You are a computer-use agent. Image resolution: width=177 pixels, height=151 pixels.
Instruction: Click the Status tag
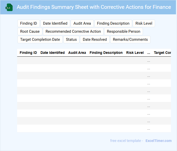pos(71,40)
